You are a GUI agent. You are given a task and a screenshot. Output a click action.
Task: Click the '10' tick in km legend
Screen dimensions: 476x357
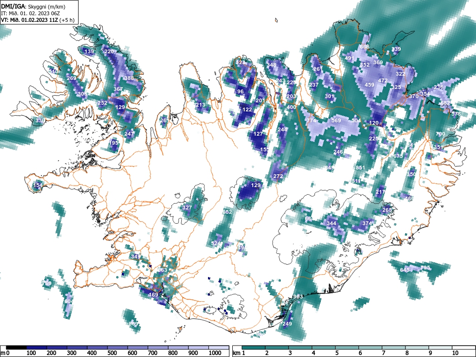pos(455,353)
